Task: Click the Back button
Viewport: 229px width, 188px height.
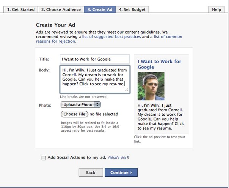Action: pos(91,172)
